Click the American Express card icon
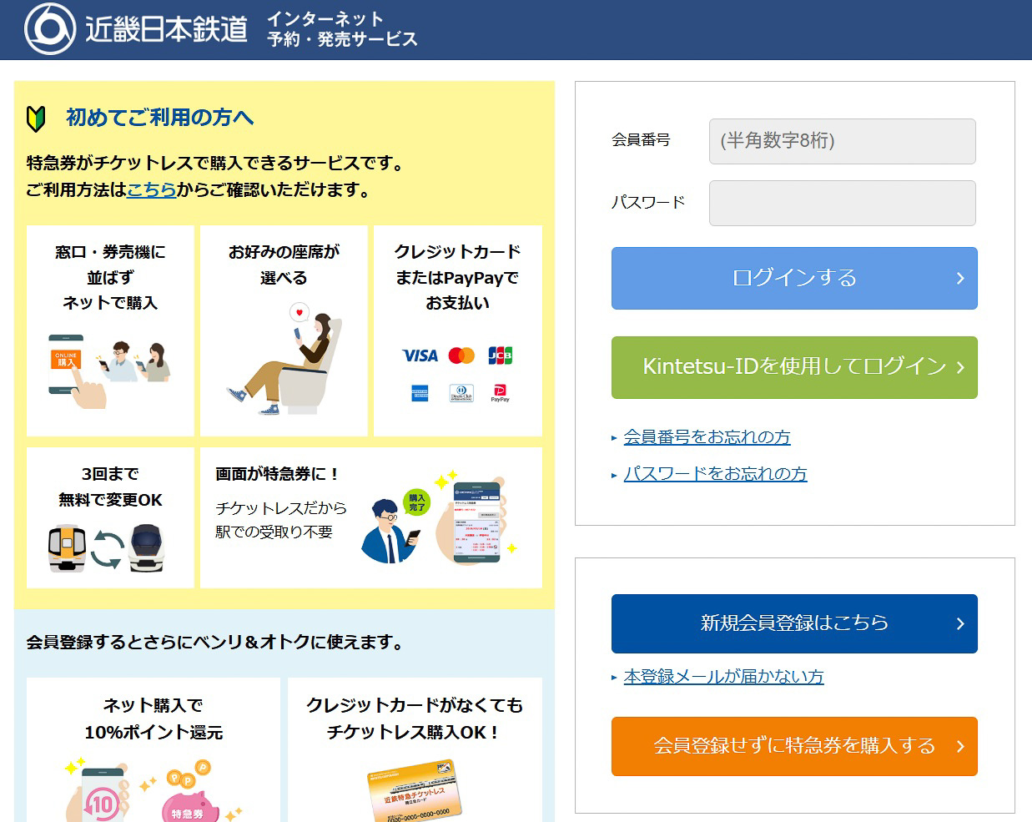Viewport: 1032px width, 822px height. click(x=419, y=393)
